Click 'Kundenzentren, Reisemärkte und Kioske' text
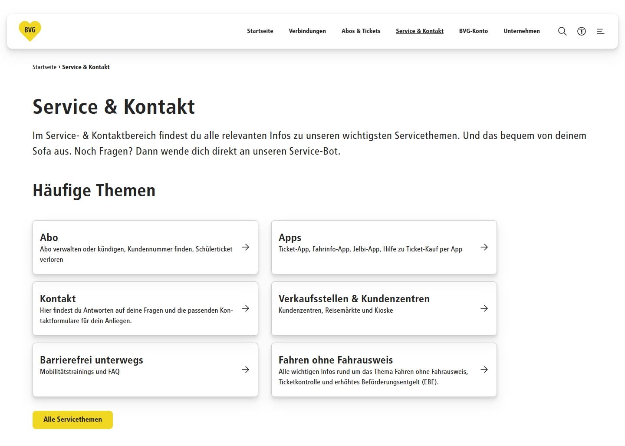The width and height of the screenshot is (625, 446). [x=336, y=311]
